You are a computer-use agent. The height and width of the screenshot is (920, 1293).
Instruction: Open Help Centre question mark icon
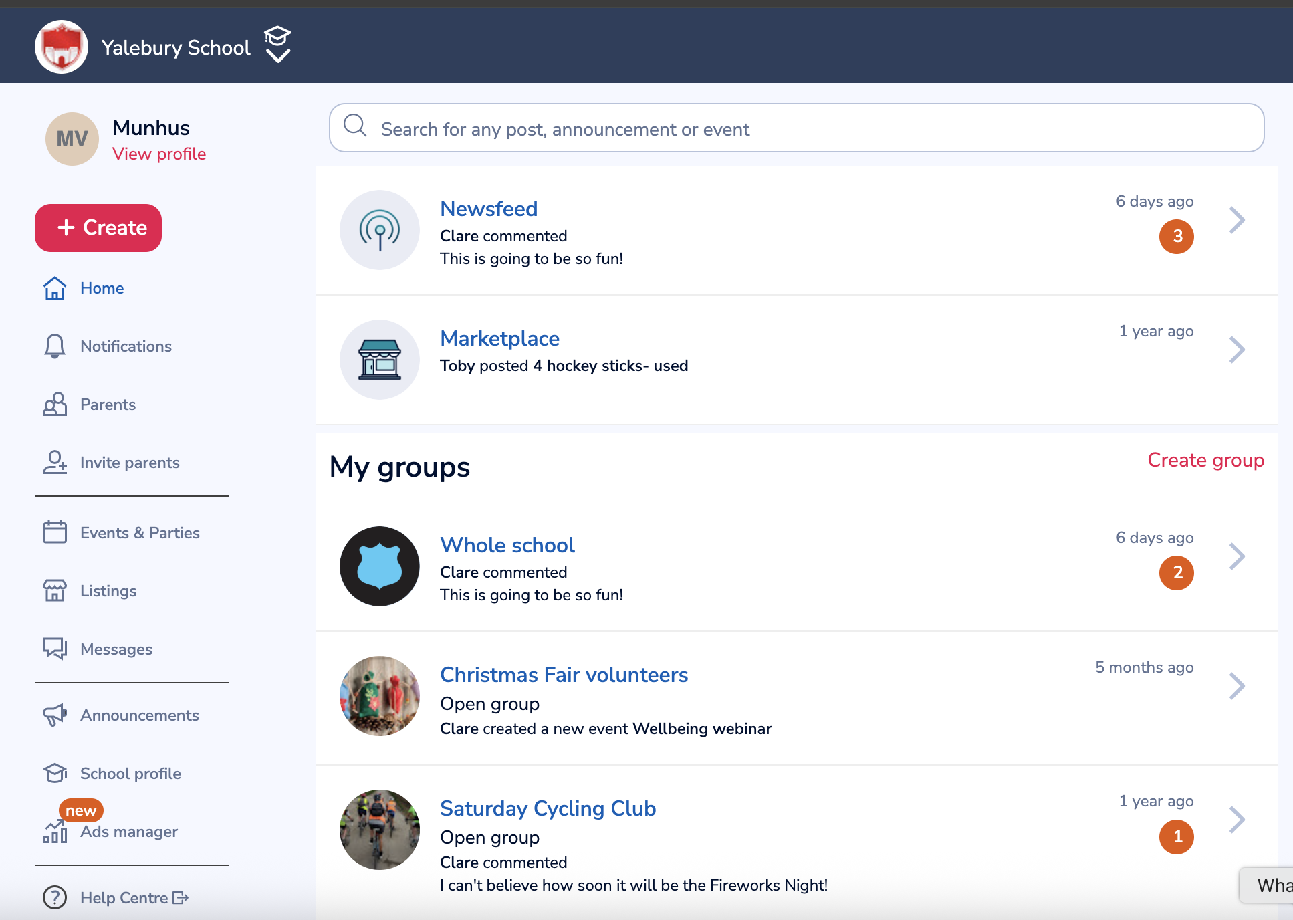coord(55,897)
